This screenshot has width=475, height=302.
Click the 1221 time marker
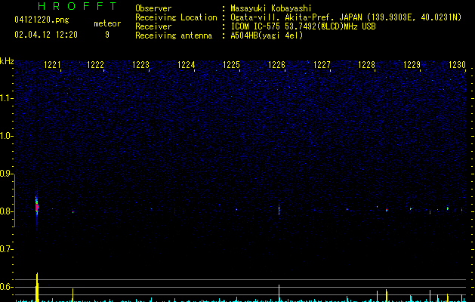[52, 65]
